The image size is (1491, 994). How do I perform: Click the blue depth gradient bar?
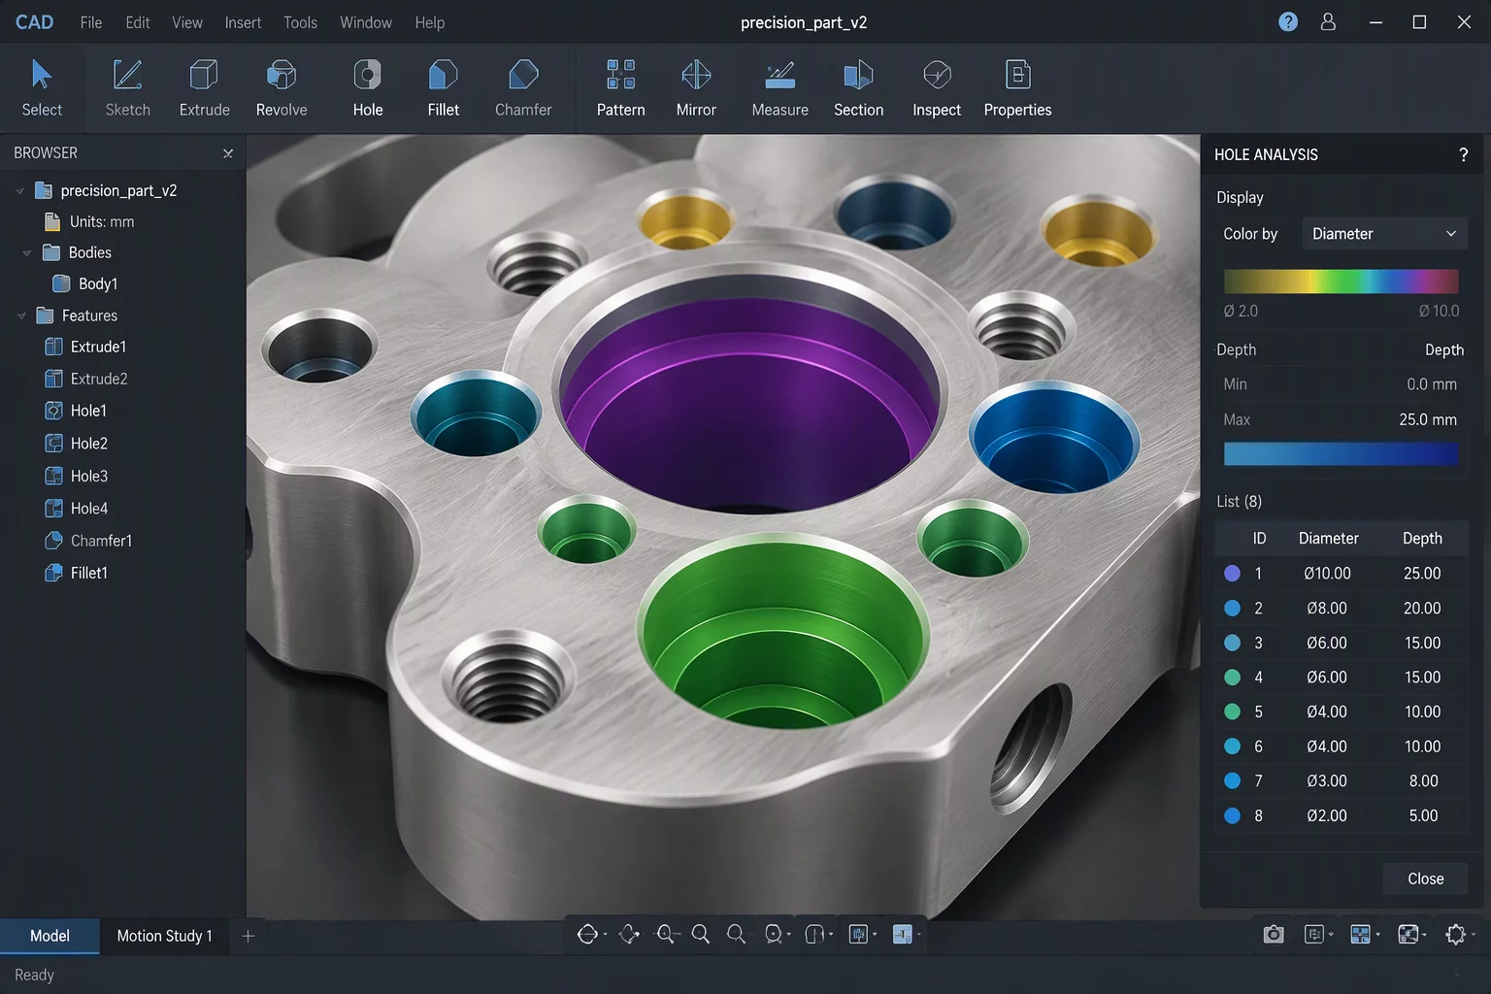tap(1341, 453)
